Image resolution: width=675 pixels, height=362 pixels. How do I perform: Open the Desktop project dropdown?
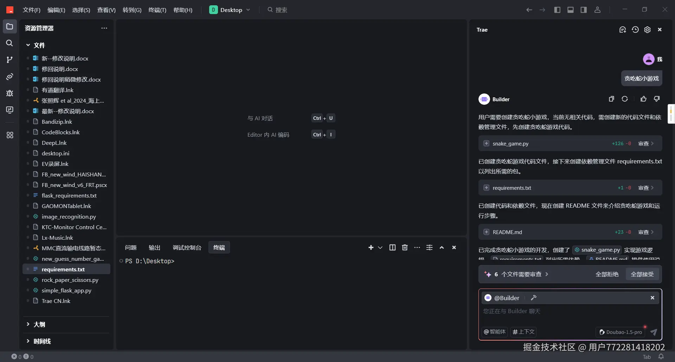pos(230,10)
